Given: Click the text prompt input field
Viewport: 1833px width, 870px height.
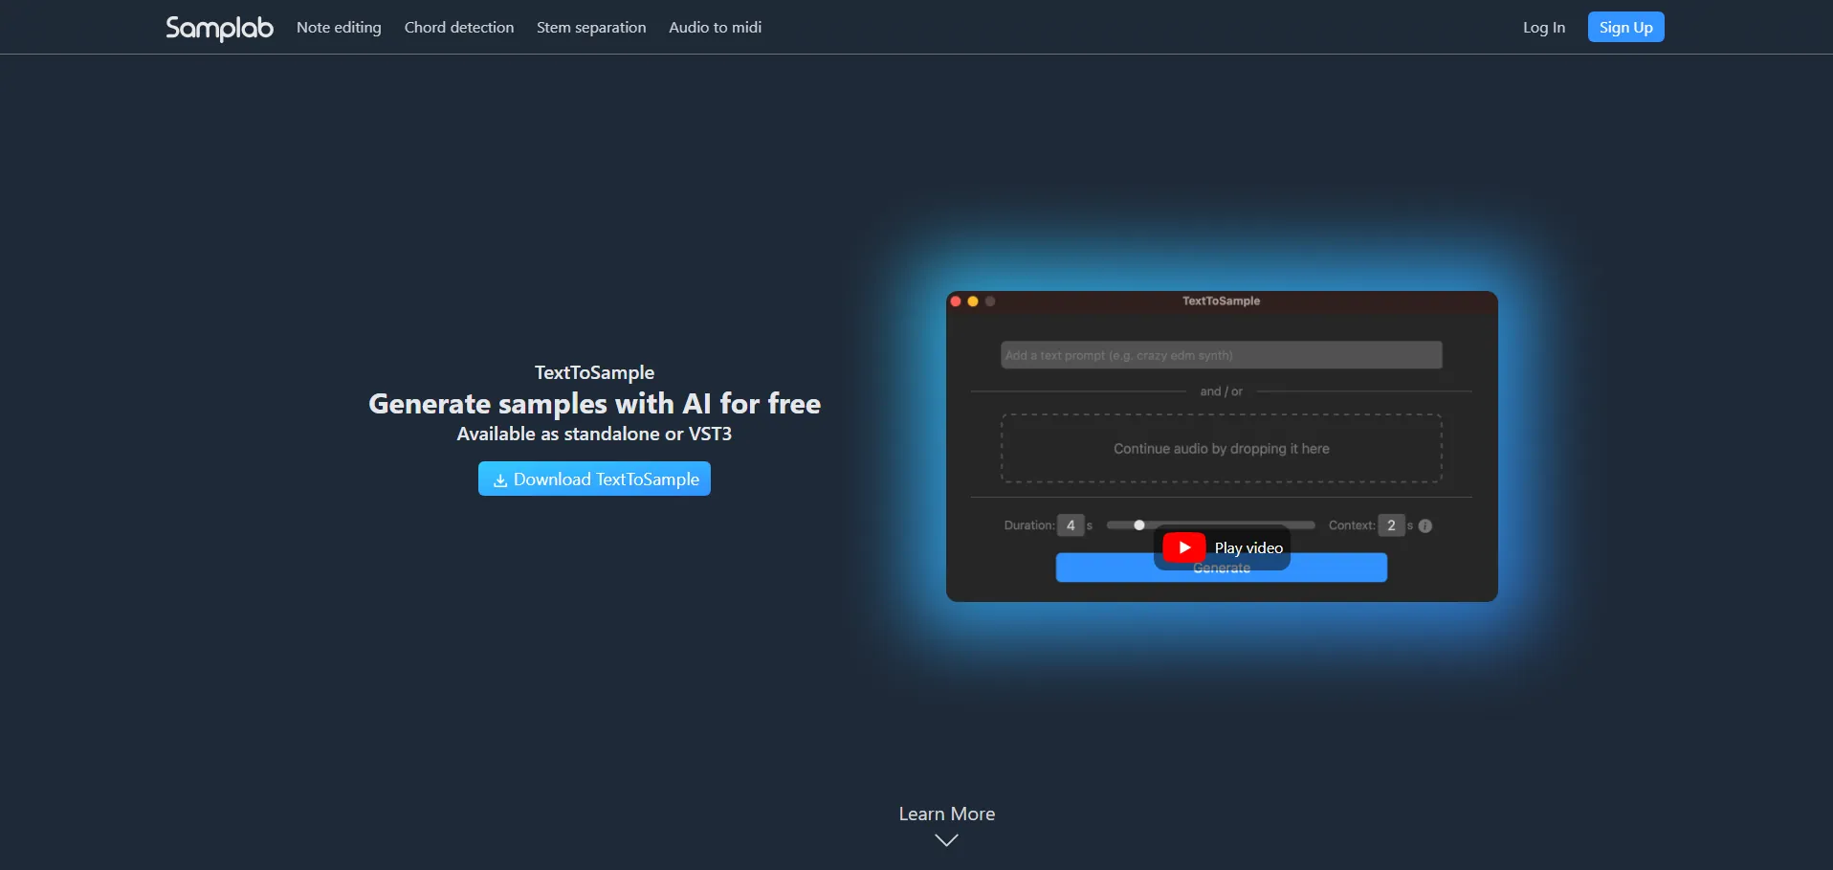Looking at the screenshot, I should tap(1221, 355).
